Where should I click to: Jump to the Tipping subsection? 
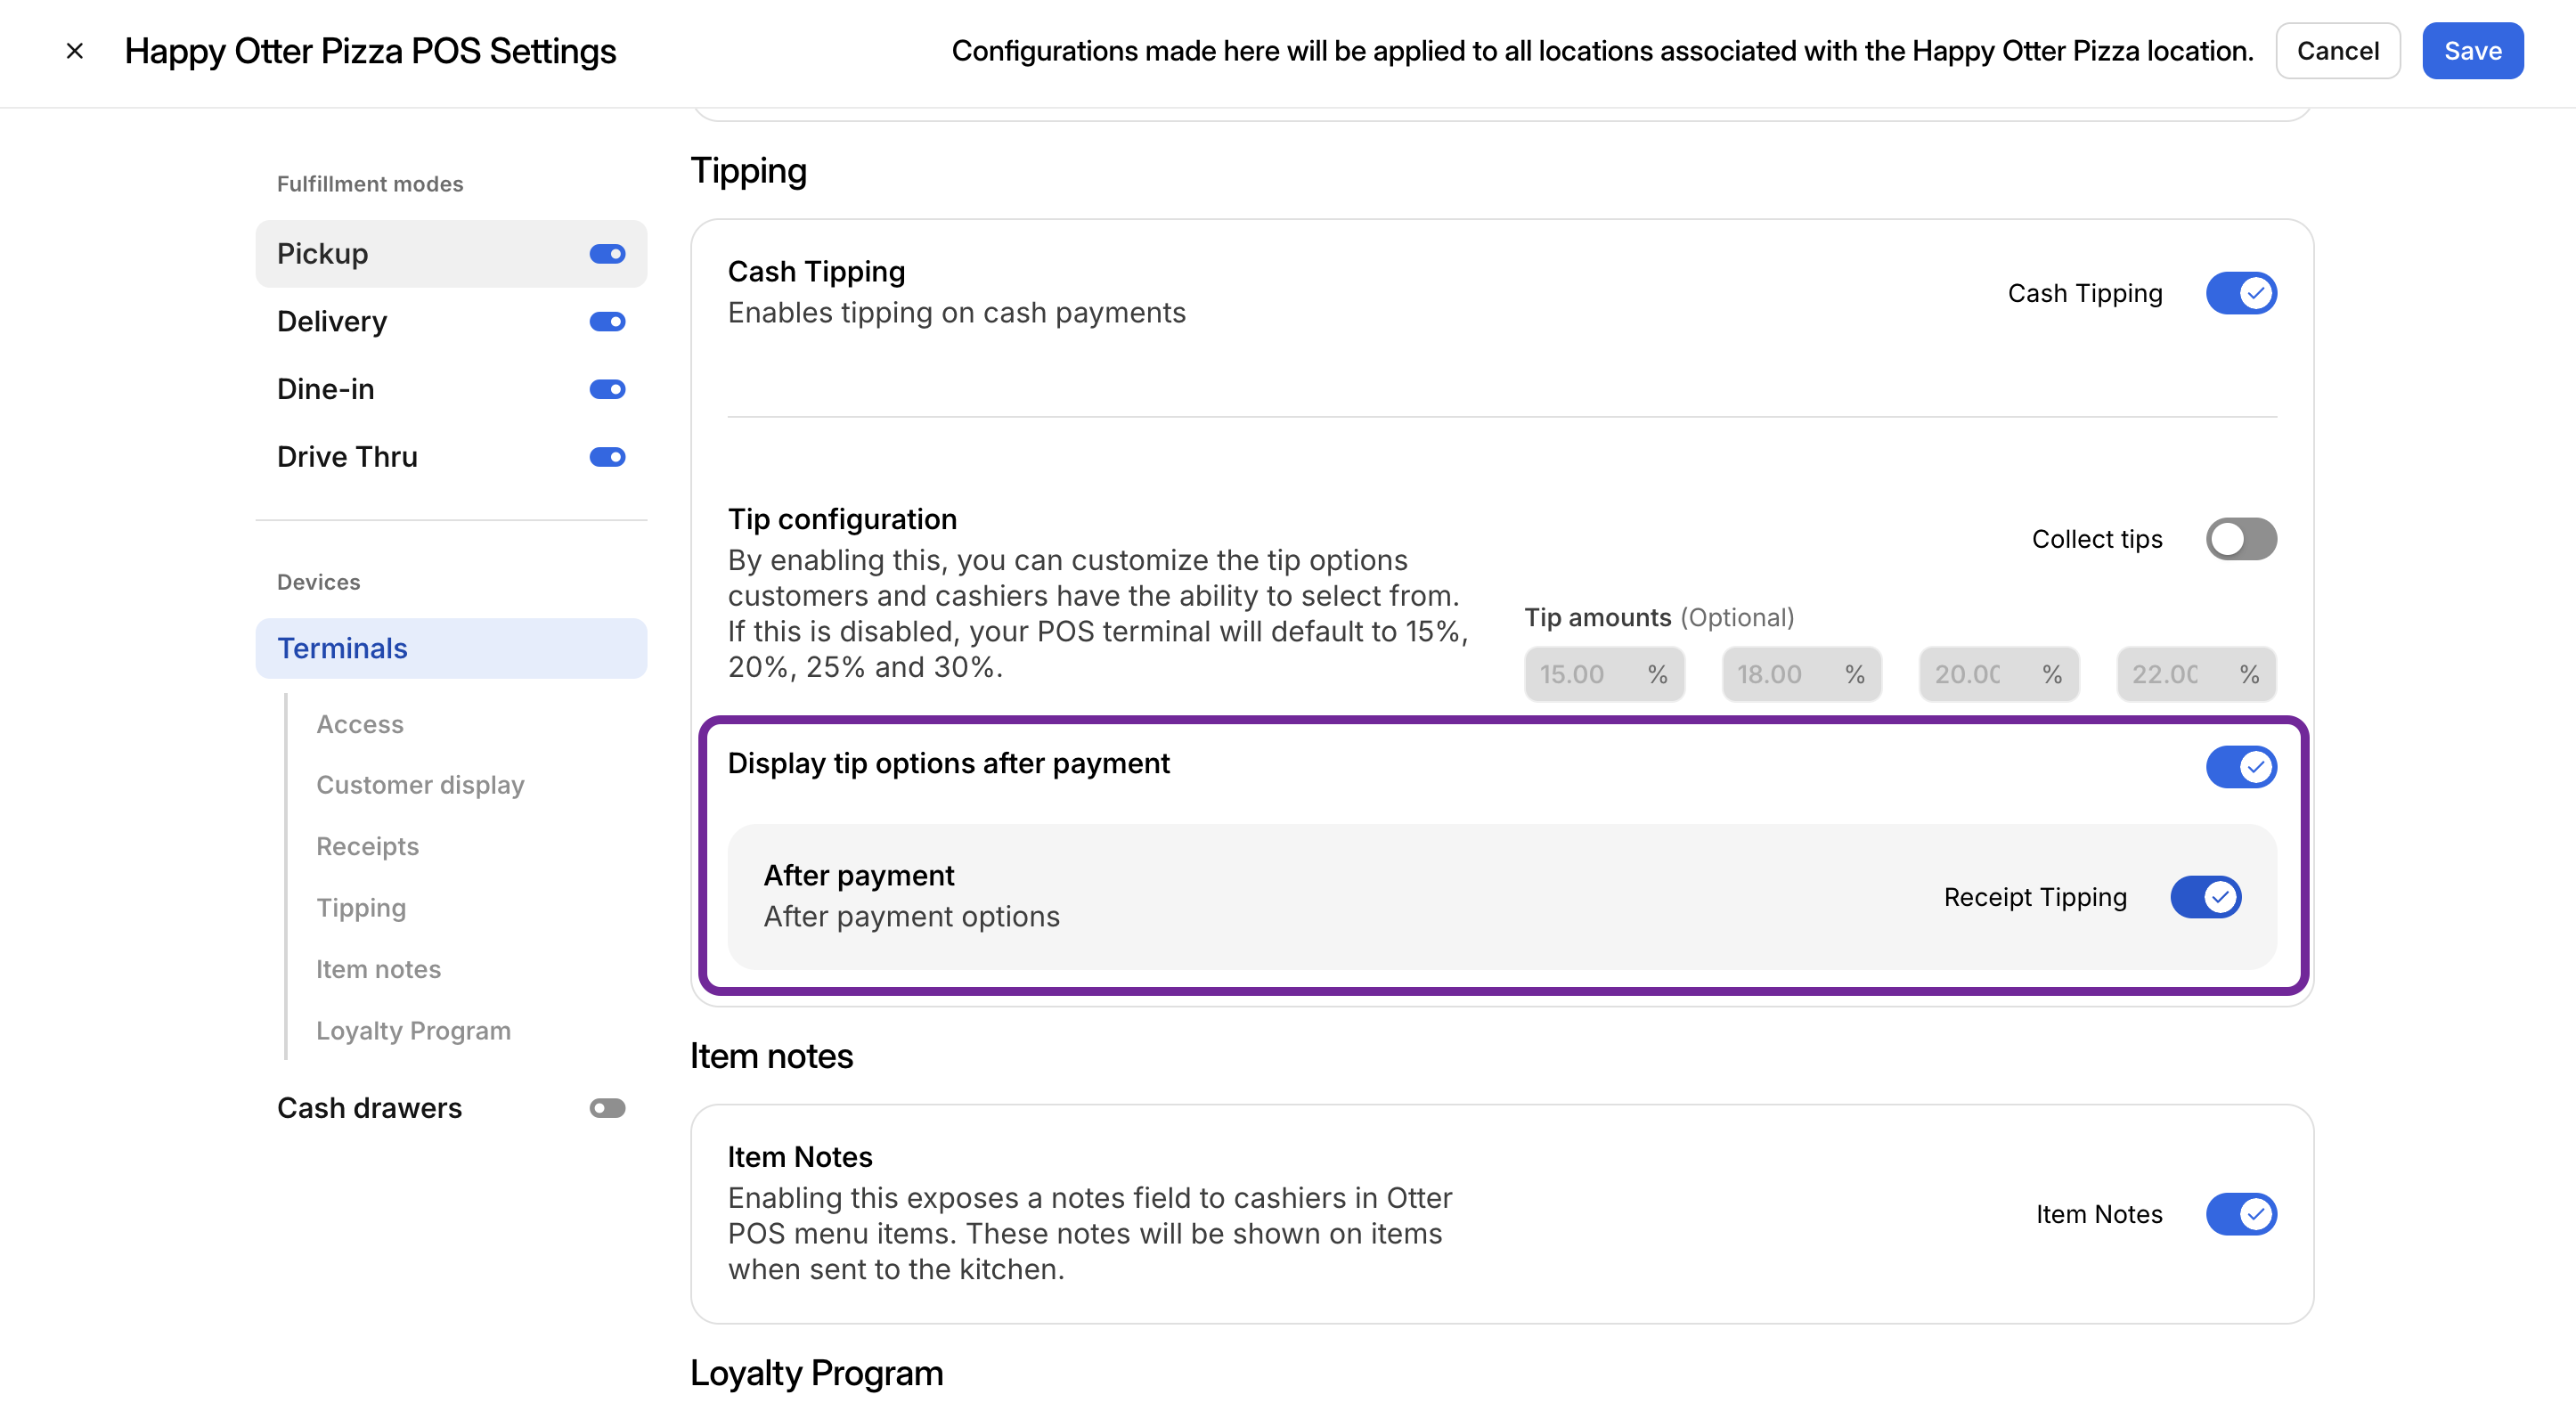361,908
